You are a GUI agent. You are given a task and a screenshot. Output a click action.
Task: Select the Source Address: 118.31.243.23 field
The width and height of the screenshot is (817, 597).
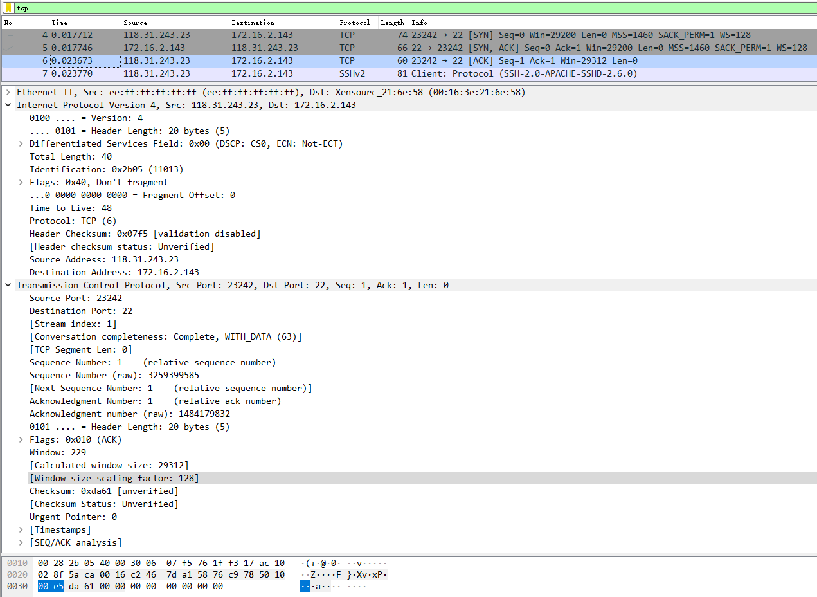coord(104,259)
